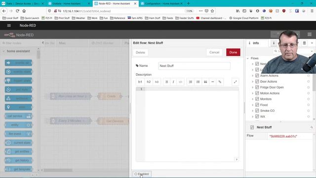This screenshot has width=316, height=178.
Task: Apply italic formatting in description
Action: [x=173, y=82]
